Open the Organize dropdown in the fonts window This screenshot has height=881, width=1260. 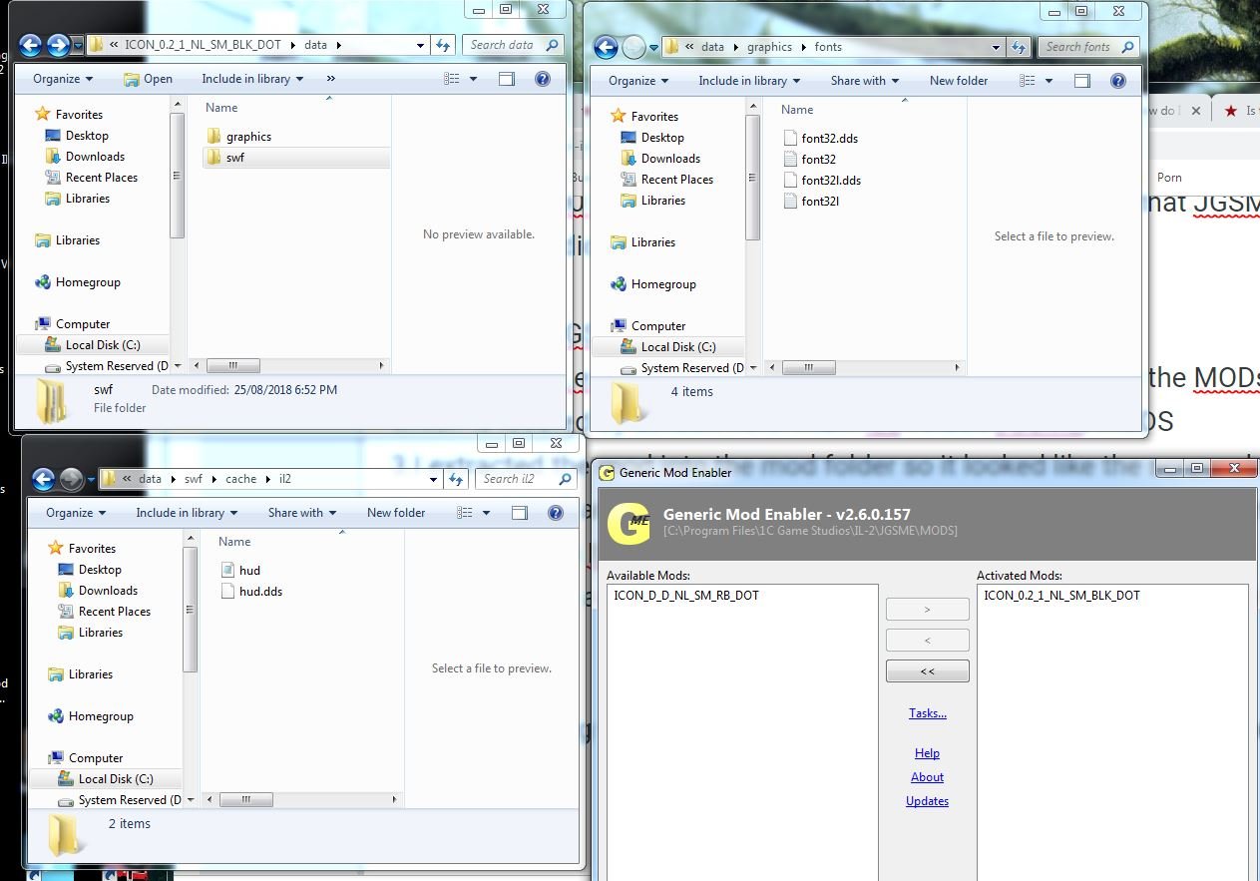click(x=638, y=81)
